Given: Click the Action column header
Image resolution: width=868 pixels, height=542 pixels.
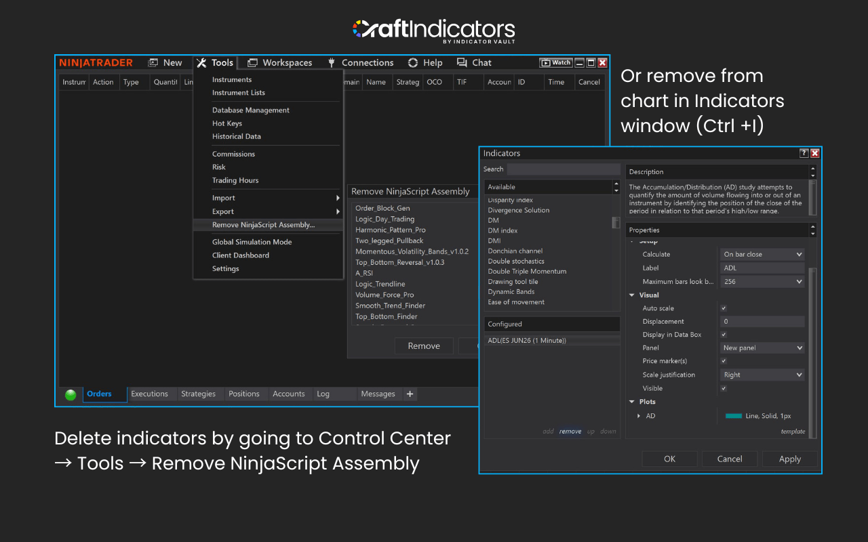Looking at the screenshot, I should point(104,82).
